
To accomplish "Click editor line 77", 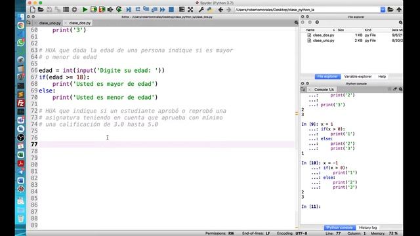I will (x=166, y=144).
